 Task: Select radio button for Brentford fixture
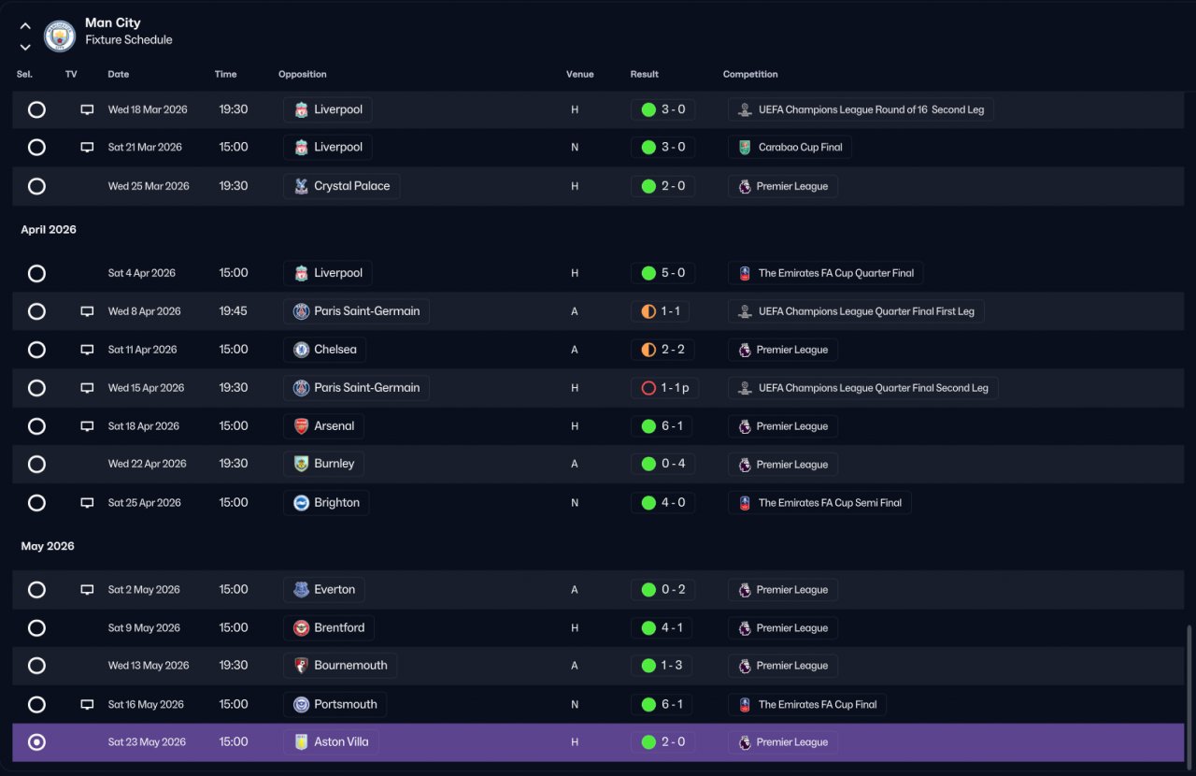click(36, 628)
